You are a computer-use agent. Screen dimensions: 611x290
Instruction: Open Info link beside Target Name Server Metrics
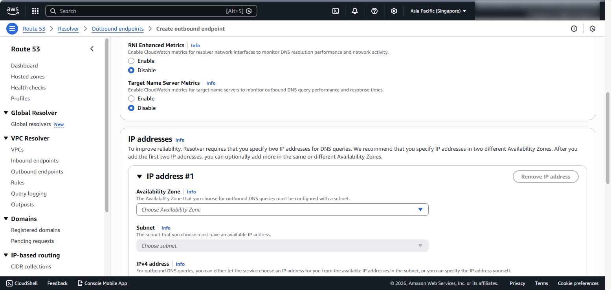pos(211,83)
